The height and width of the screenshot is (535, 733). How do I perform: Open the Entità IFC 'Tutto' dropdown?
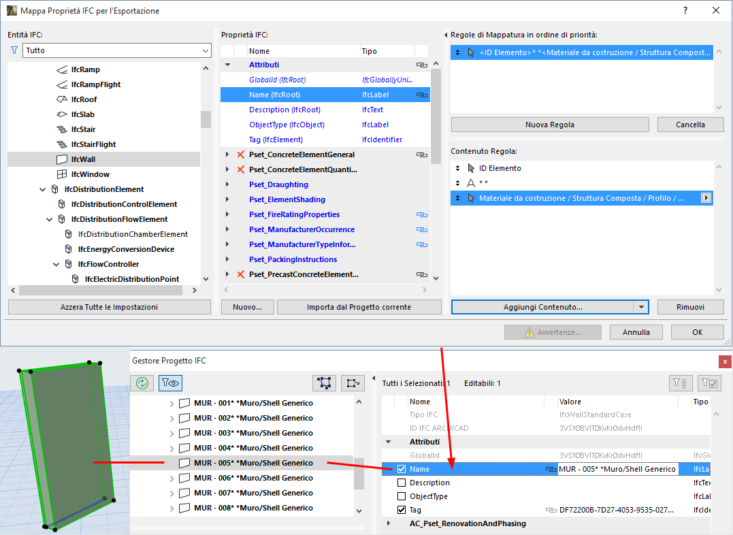coord(117,50)
